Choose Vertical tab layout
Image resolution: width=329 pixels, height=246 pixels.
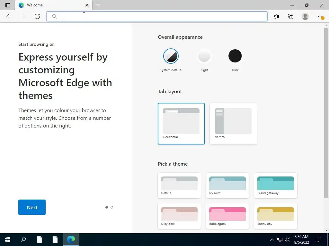[233, 124]
